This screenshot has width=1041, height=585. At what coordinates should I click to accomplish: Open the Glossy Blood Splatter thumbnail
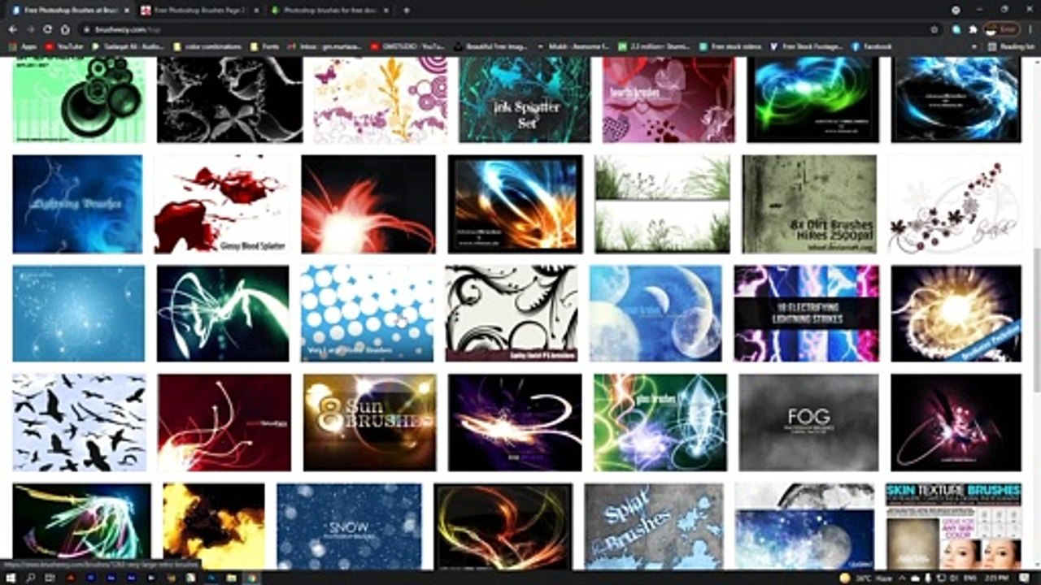(x=222, y=204)
